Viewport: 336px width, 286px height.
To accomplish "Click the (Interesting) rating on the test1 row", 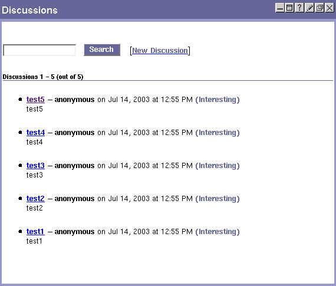I will tap(218, 232).
